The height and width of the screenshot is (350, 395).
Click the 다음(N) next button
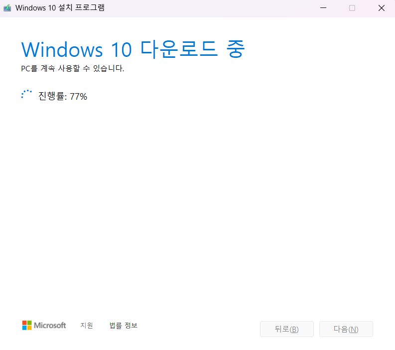(x=346, y=329)
